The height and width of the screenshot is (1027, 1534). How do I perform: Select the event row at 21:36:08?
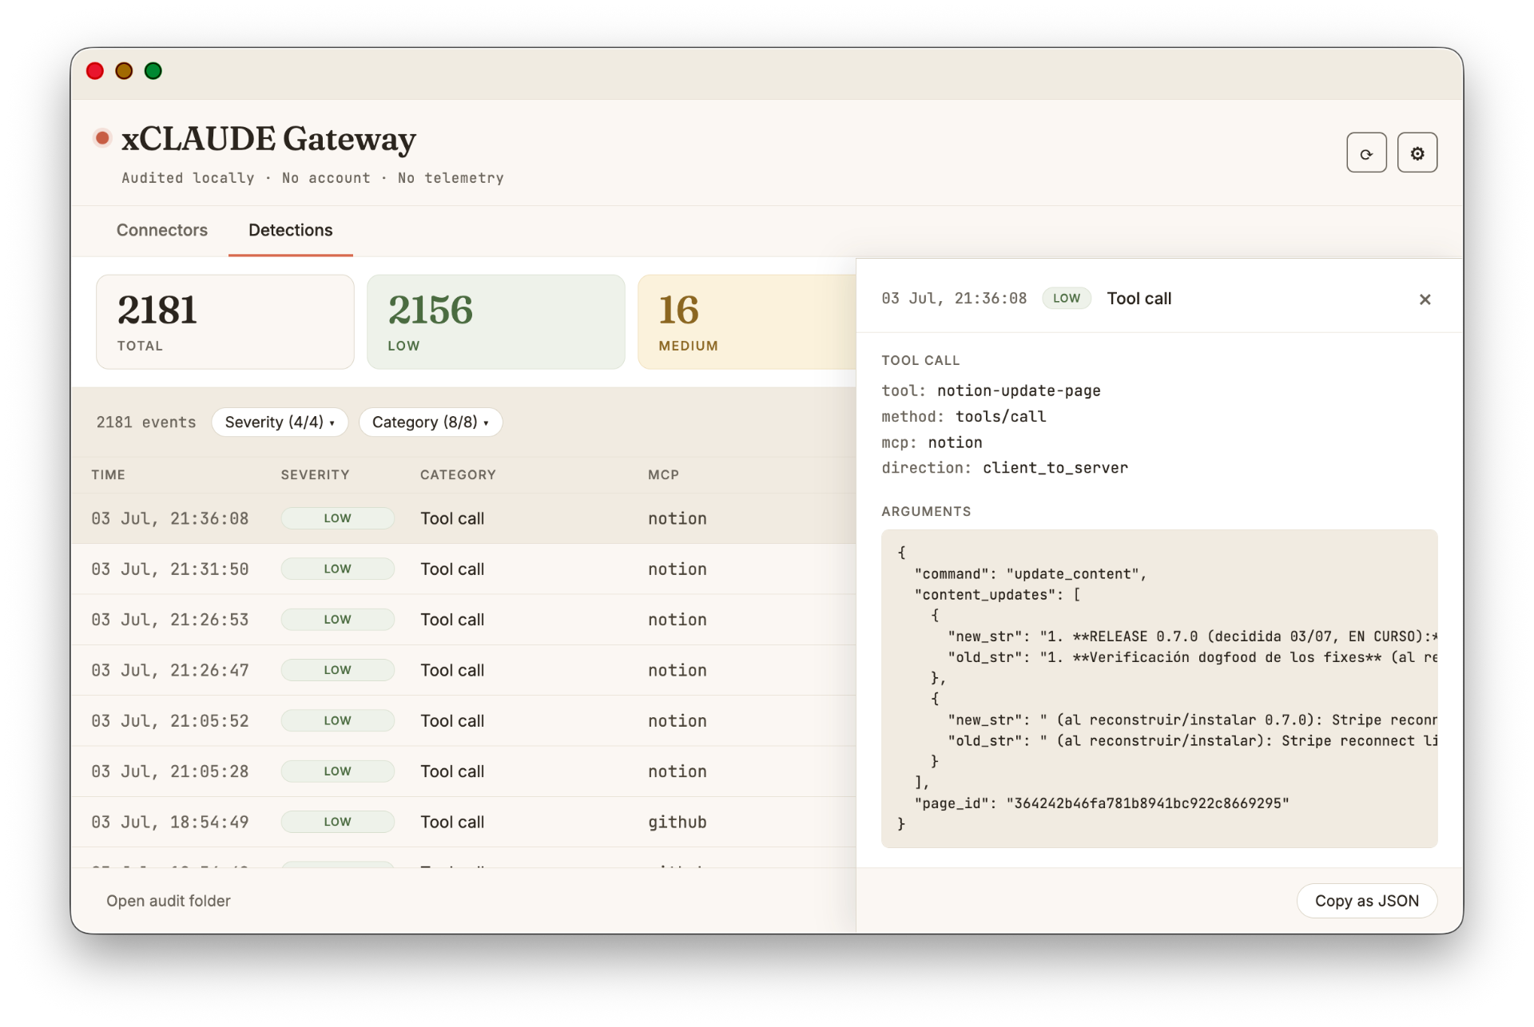463,518
